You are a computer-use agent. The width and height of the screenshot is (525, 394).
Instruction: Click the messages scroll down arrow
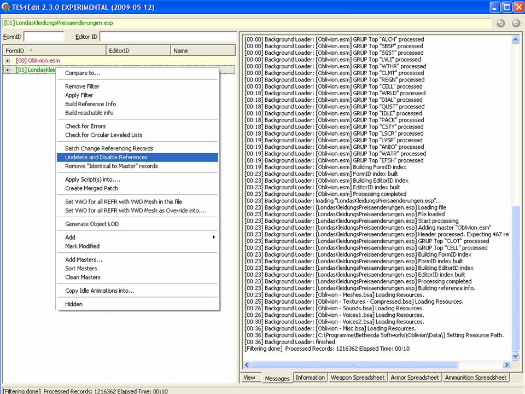click(516, 356)
